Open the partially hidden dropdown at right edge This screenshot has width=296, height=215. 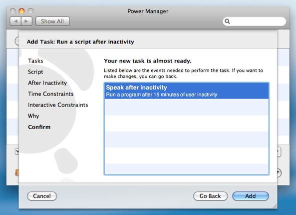pyautogui.click(x=279, y=152)
